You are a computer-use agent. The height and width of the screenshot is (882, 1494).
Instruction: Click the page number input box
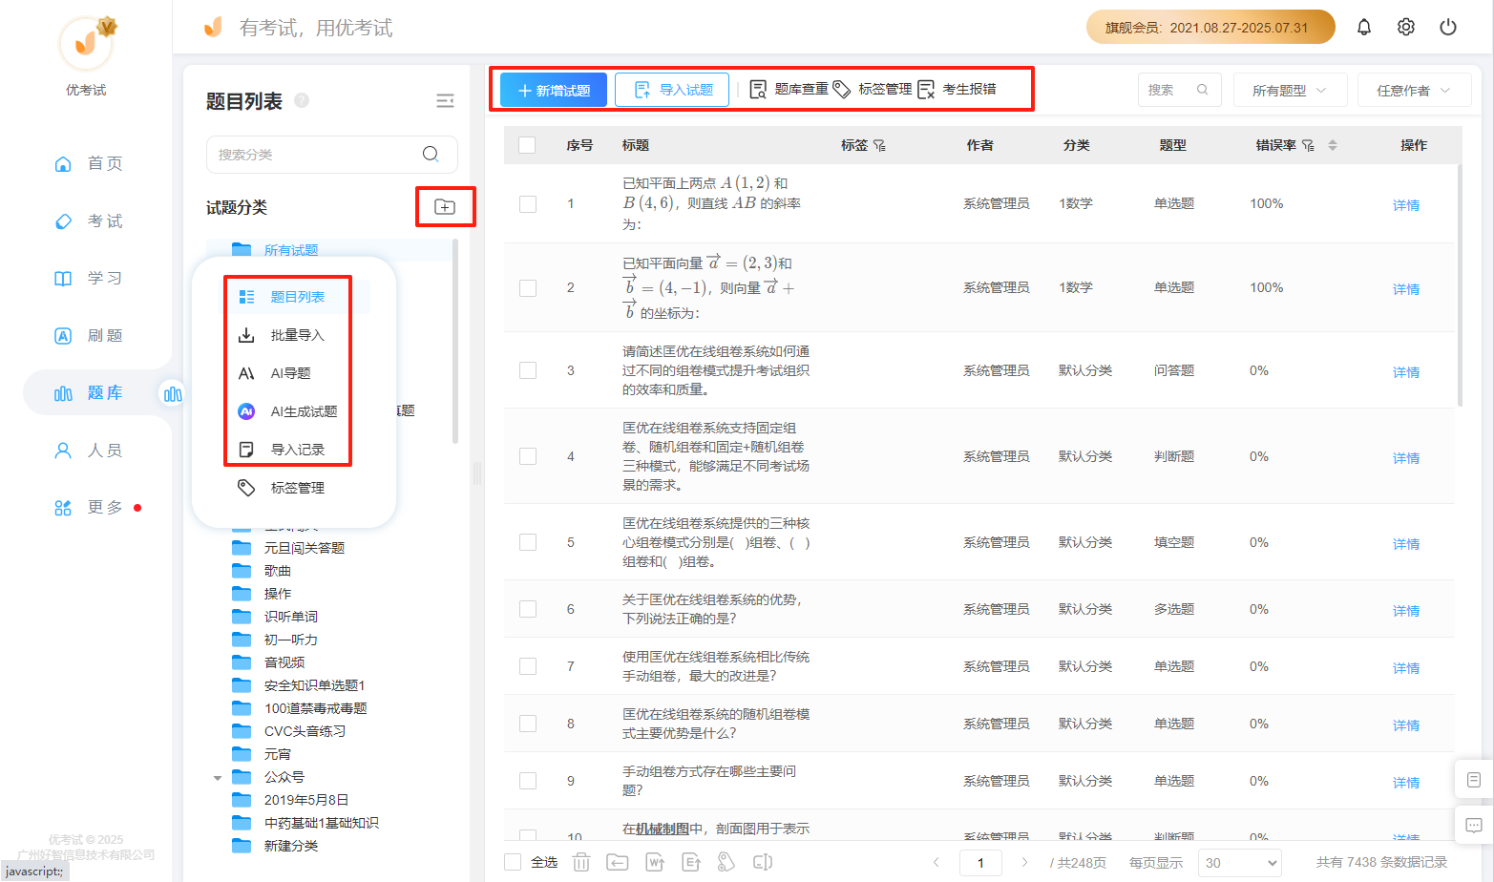click(x=979, y=862)
